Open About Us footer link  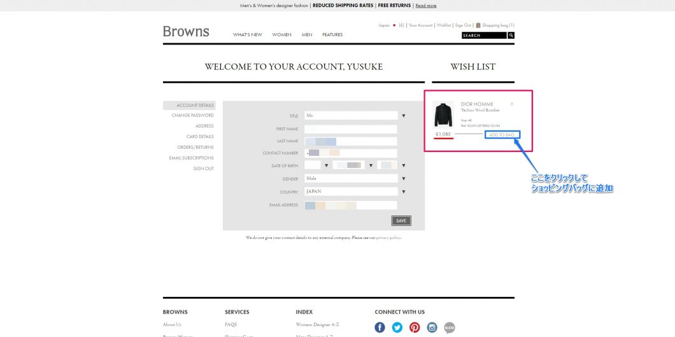click(172, 324)
